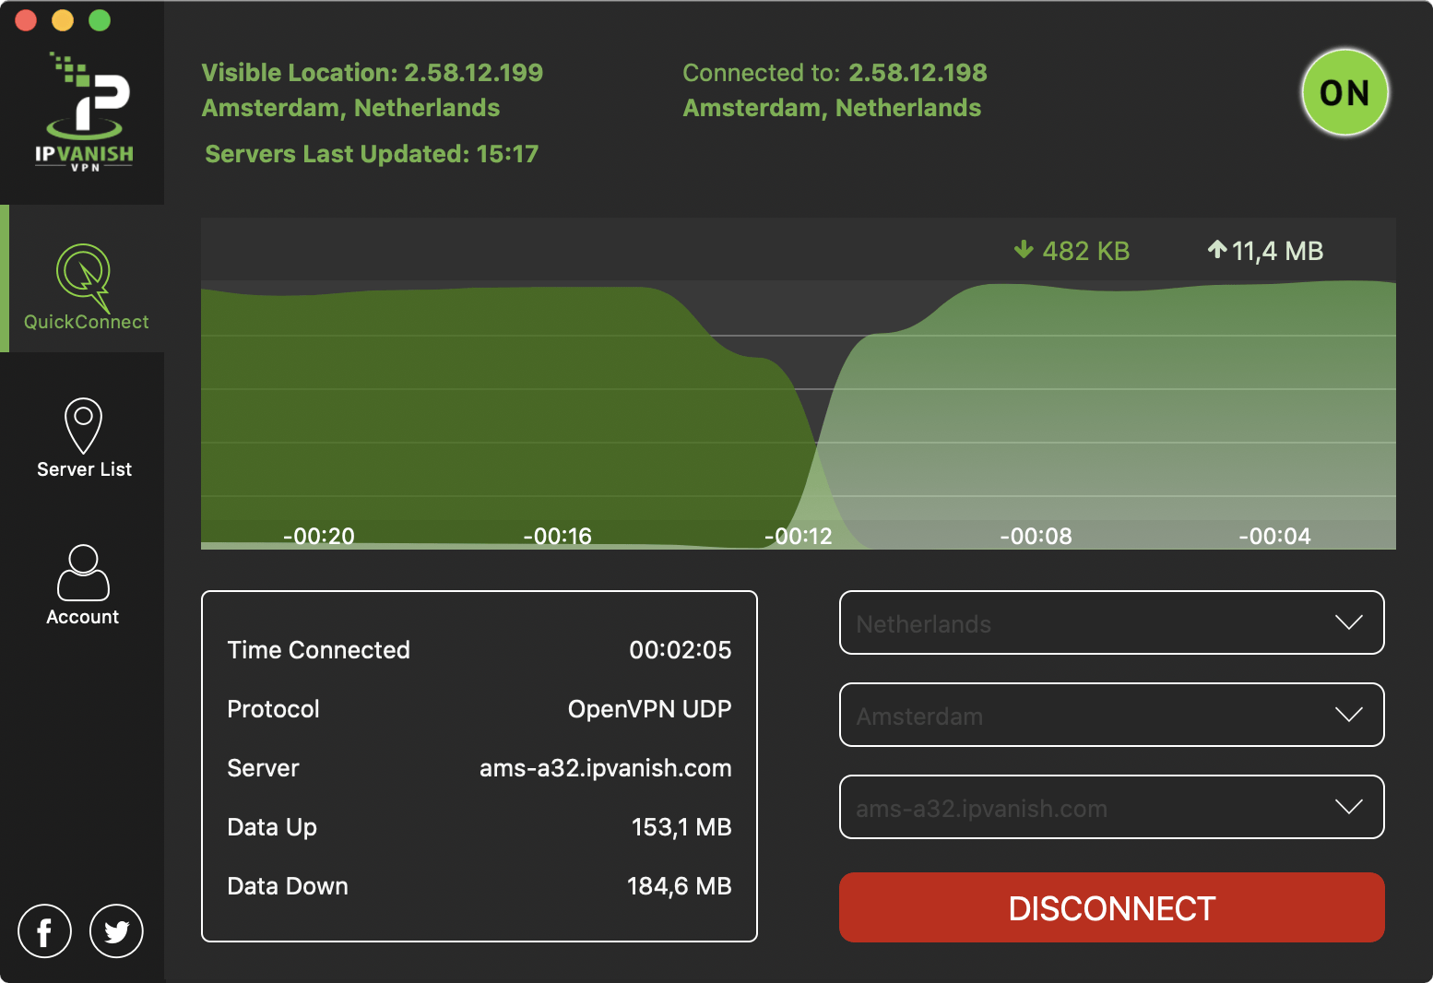Minimize the window with the yellow button

pos(63,20)
